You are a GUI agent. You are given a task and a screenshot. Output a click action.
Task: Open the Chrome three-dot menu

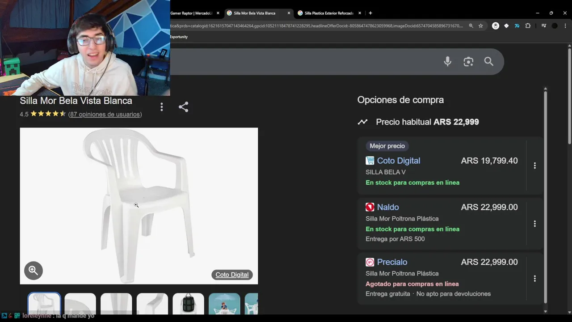(565, 26)
